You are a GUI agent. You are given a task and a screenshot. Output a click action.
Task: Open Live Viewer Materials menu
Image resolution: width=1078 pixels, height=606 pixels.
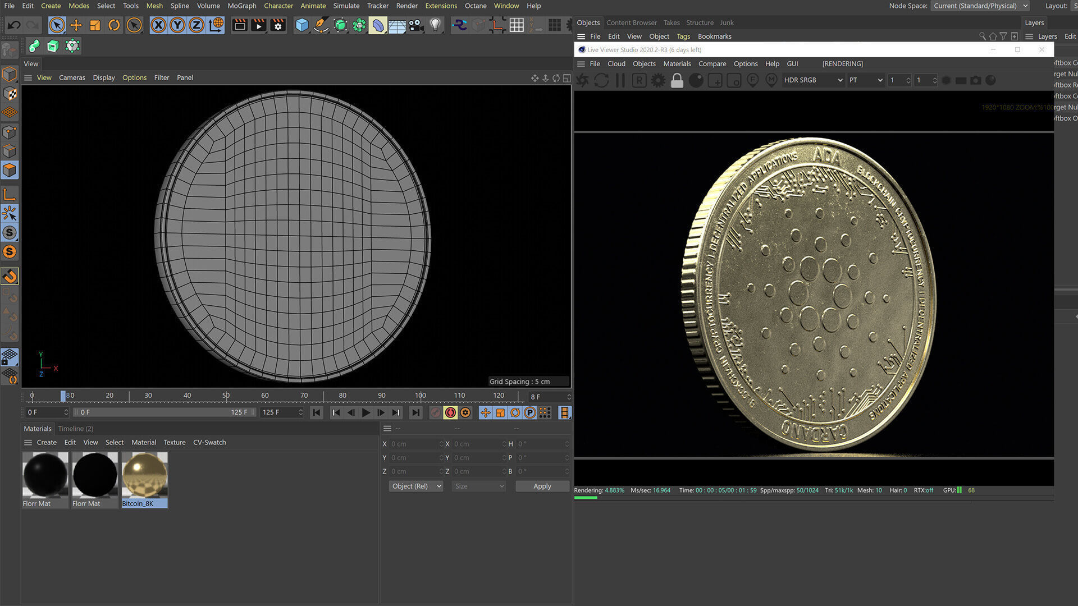tap(677, 64)
